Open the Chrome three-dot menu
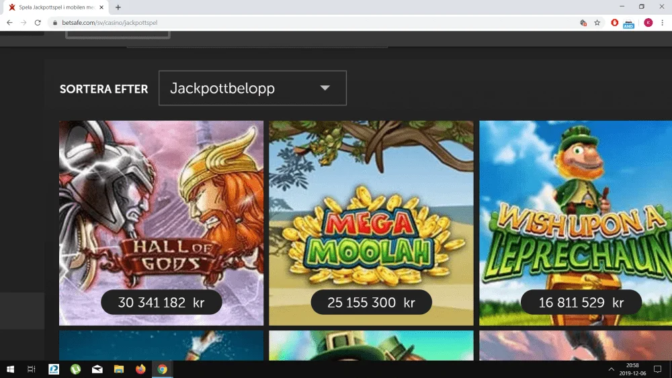This screenshot has width=672, height=378. tap(662, 23)
